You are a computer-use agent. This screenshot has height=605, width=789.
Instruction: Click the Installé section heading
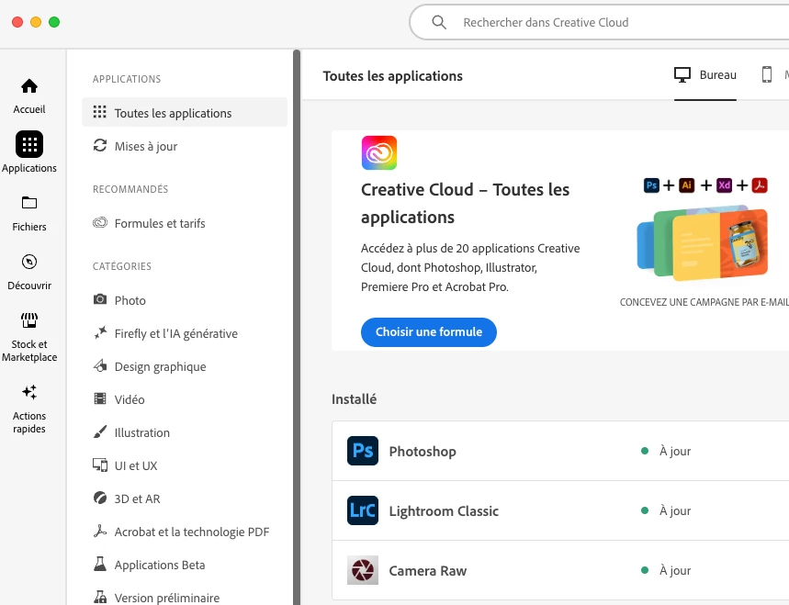pyautogui.click(x=354, y=398)
